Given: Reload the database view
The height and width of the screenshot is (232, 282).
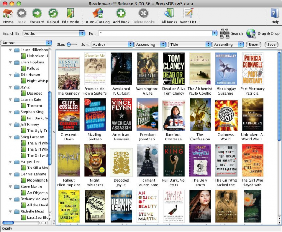Looking at the screenshot, I should [53, 14].
